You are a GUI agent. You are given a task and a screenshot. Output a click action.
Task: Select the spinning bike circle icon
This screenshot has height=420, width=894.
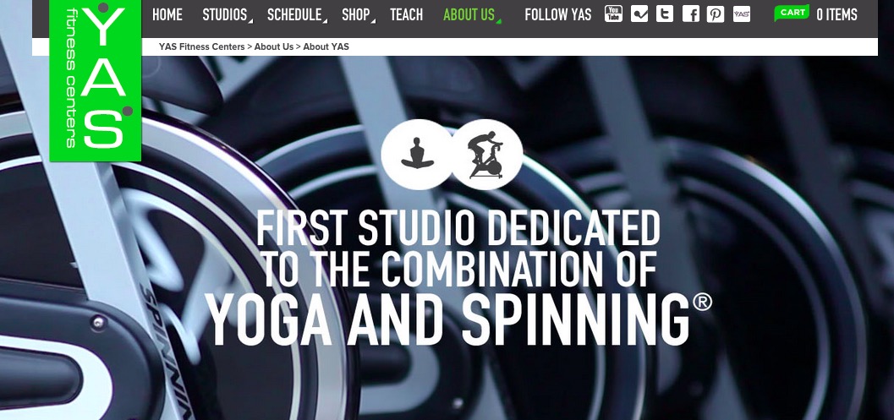point(486,154)
